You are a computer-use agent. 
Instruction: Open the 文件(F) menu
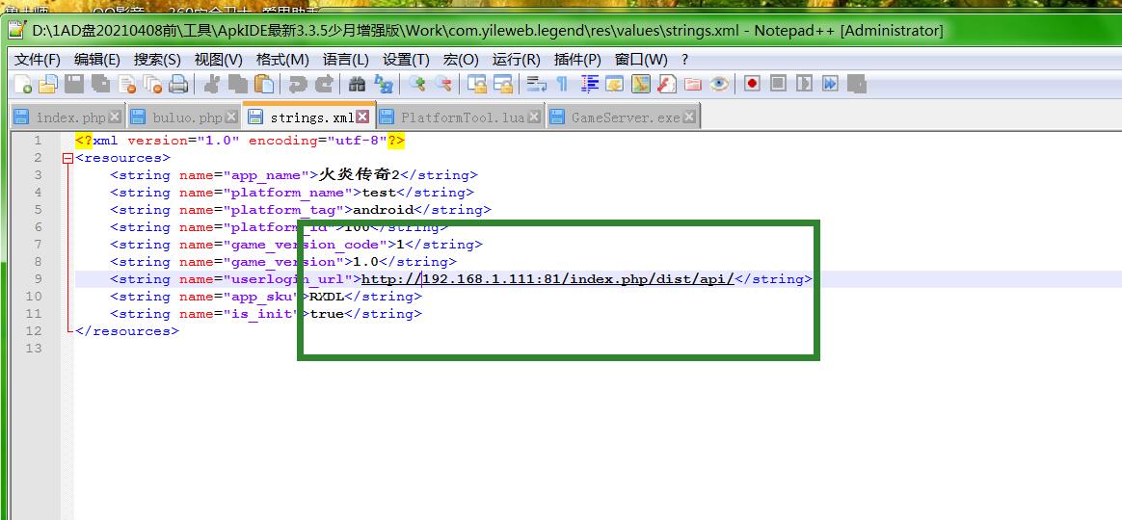(38, 60)
